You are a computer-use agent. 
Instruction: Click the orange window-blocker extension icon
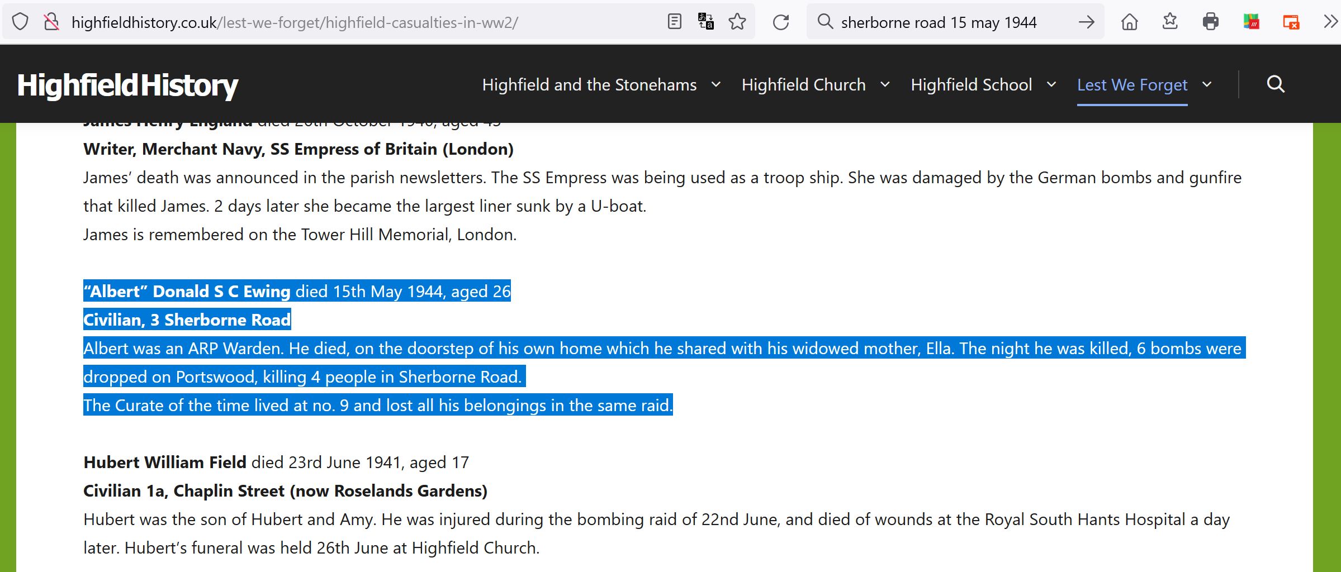pos(1291,22)
